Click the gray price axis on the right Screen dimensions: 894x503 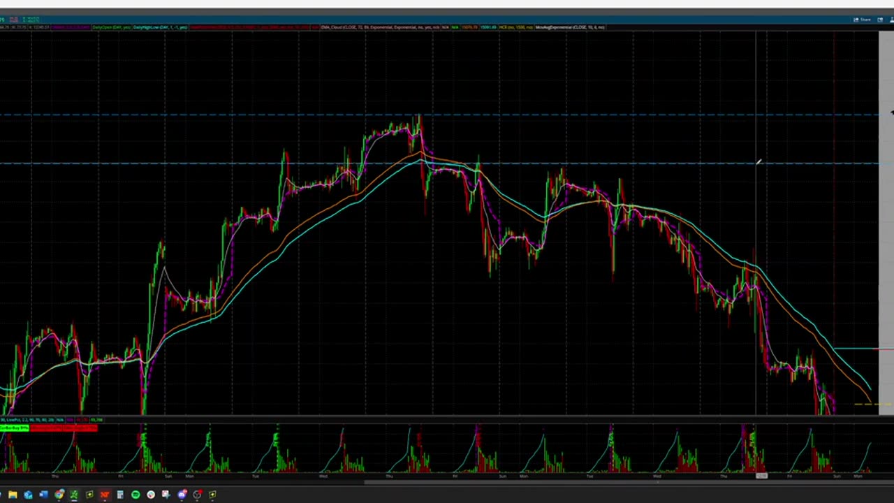click(x=886, y=224)
